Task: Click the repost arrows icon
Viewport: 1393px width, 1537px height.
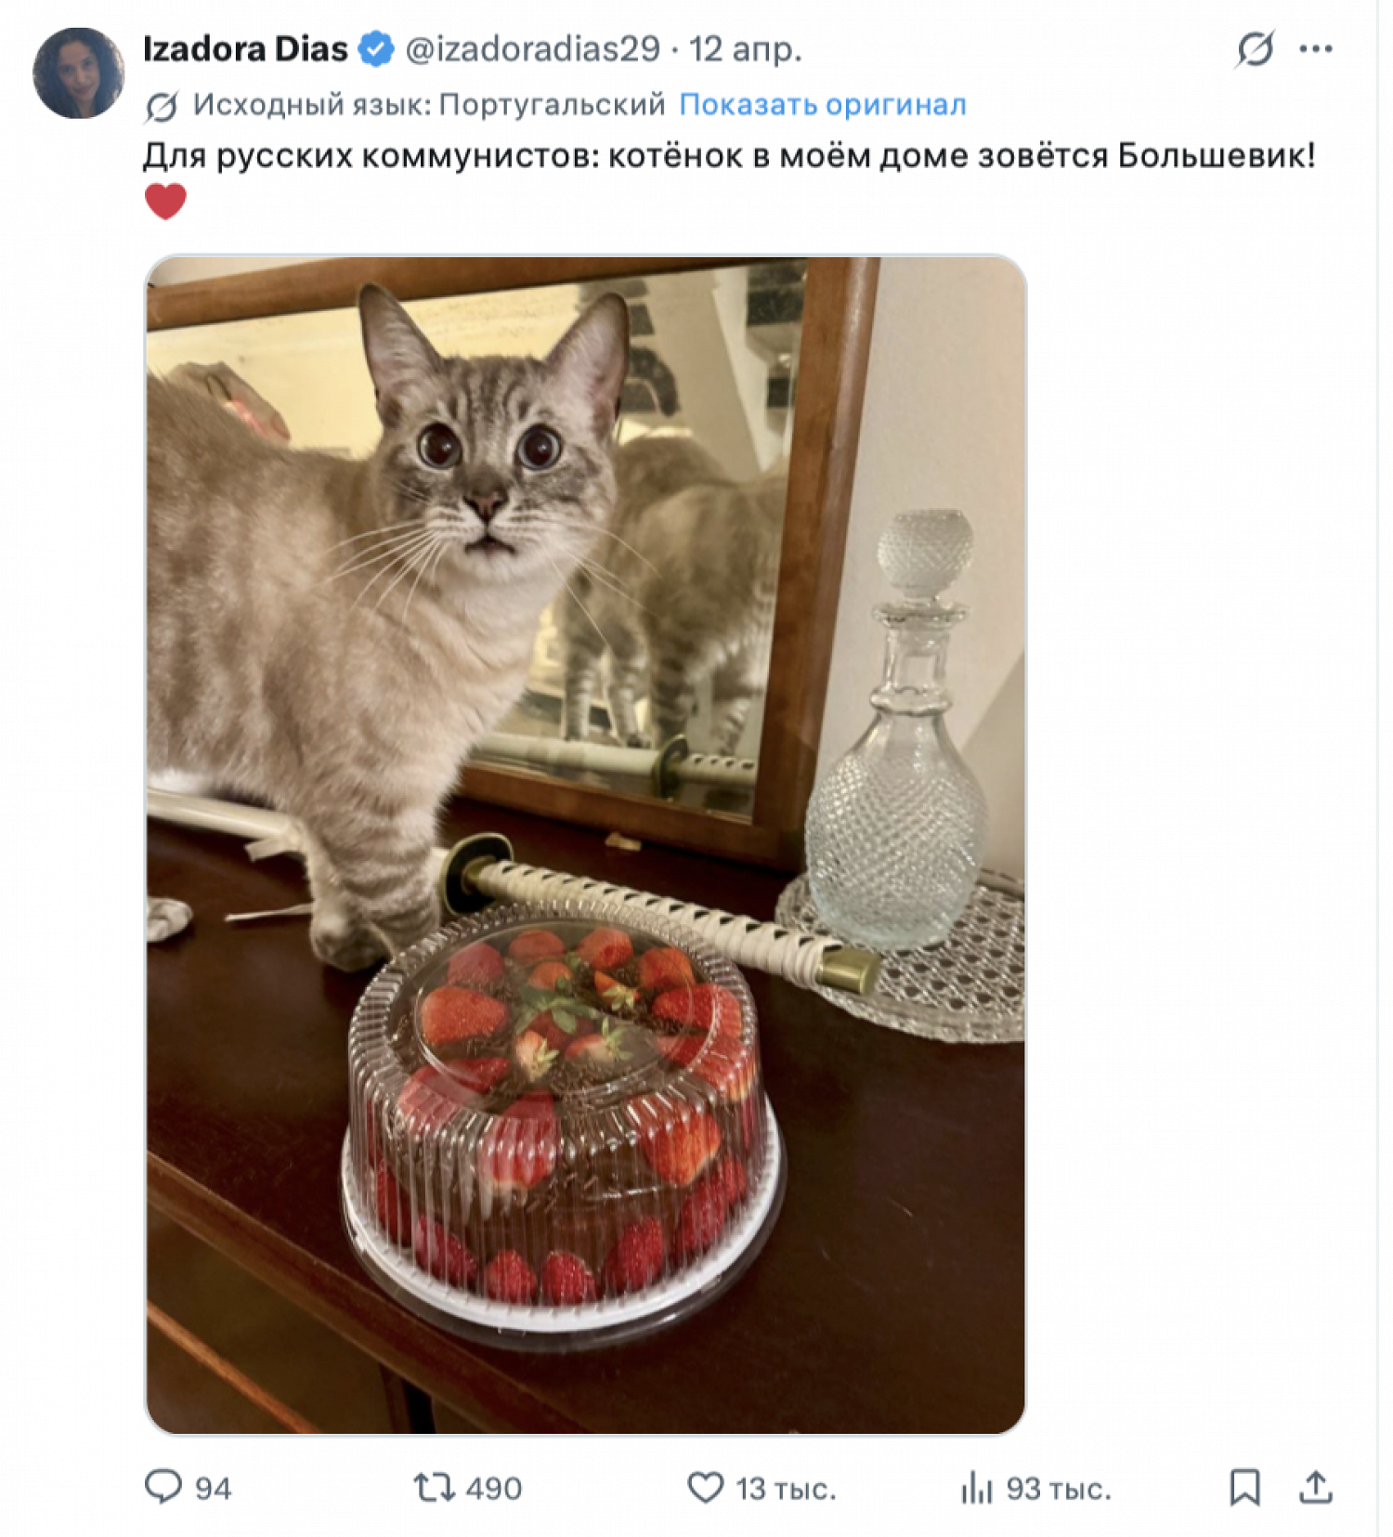Action: [x=434, y=1488]
